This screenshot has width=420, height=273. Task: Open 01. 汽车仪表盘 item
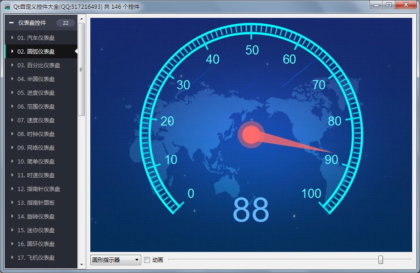click(x=41, y=38)
